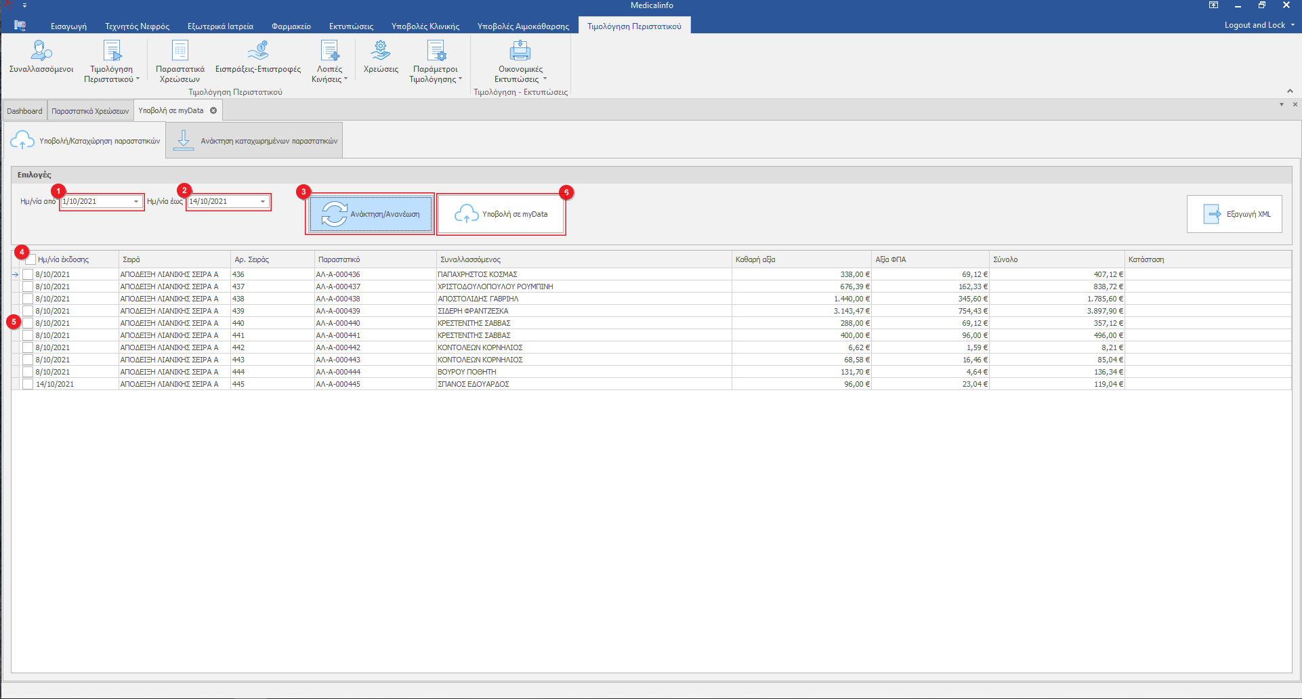The image size is (1302, 699).
Task: Click Logout and Lock
Action: coord(1255,25)
